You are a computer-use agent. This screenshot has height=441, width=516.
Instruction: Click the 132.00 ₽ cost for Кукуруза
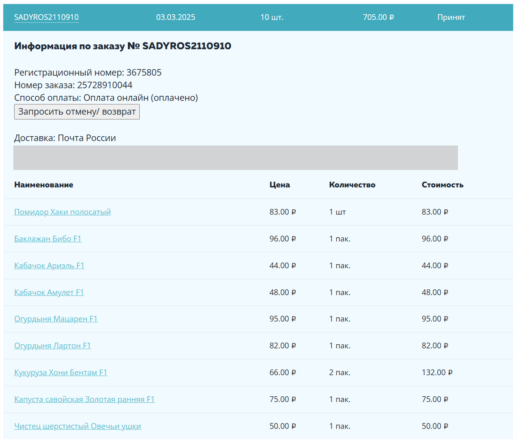tap(437, 373)
